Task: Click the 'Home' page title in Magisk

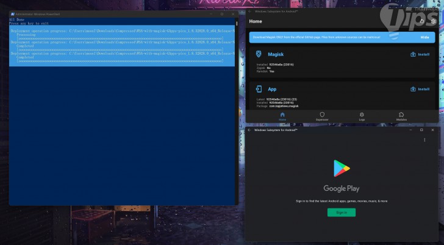Action: click(x=256, y=21)
